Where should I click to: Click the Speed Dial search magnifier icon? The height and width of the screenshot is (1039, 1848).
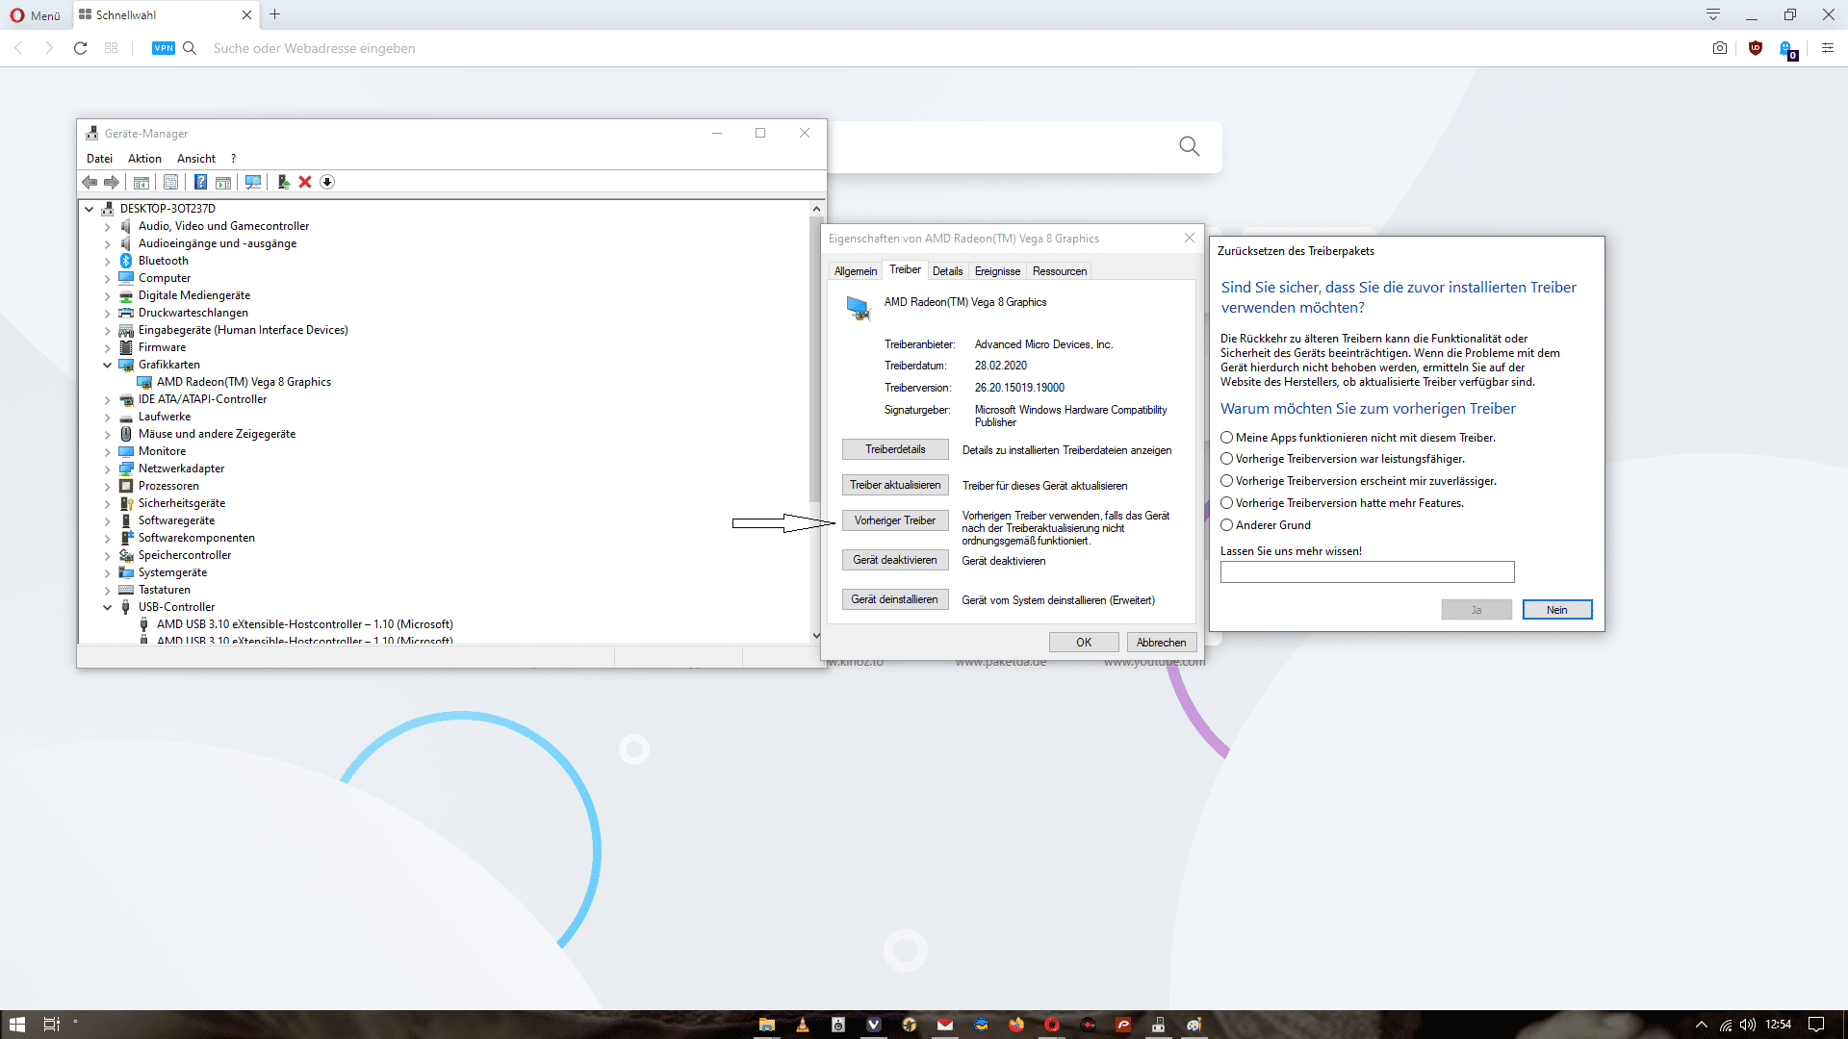pos(1190,146)
